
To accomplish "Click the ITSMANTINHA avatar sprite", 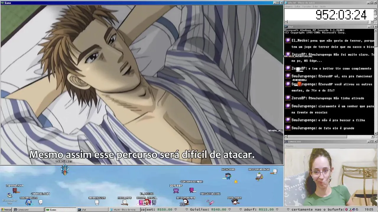I will point(15,190).
